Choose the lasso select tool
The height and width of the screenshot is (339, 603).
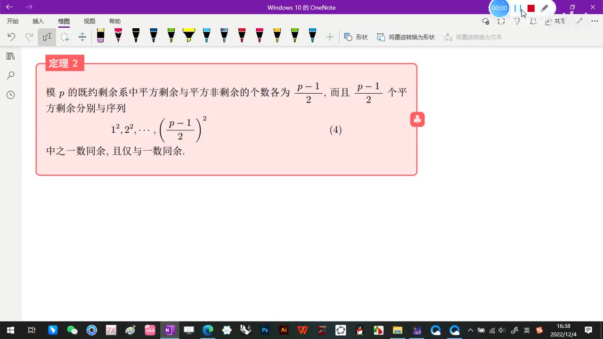(x=65, y=37)
